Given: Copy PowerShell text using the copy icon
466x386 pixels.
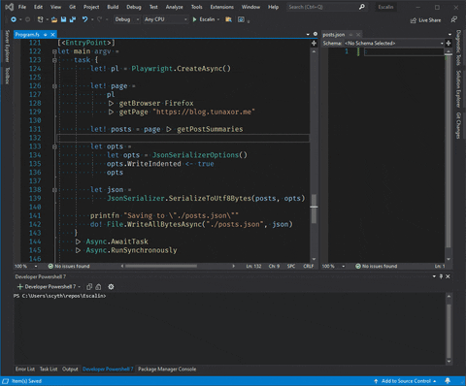Looking at the screenshot, I should (89, 287).
